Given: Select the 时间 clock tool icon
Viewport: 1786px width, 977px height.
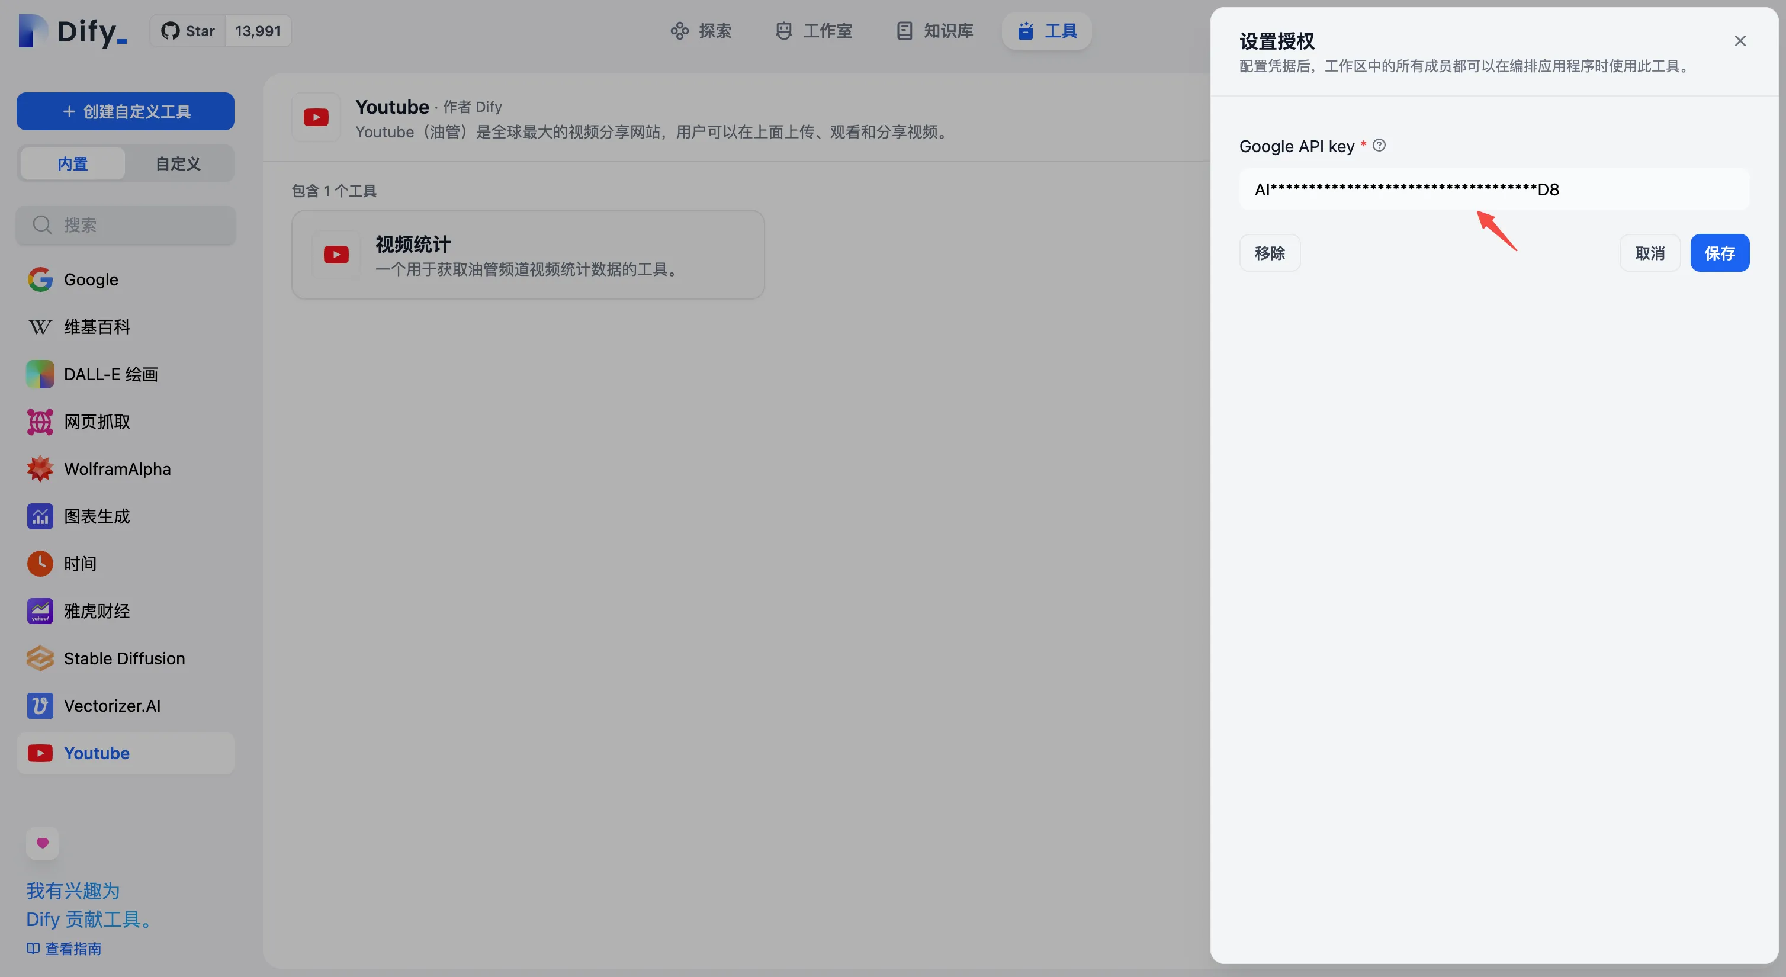Looking at the screenshot, I should pos(40,564).
